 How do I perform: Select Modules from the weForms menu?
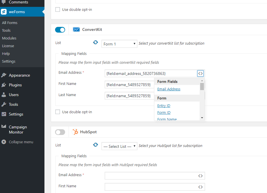pos(9,38)
